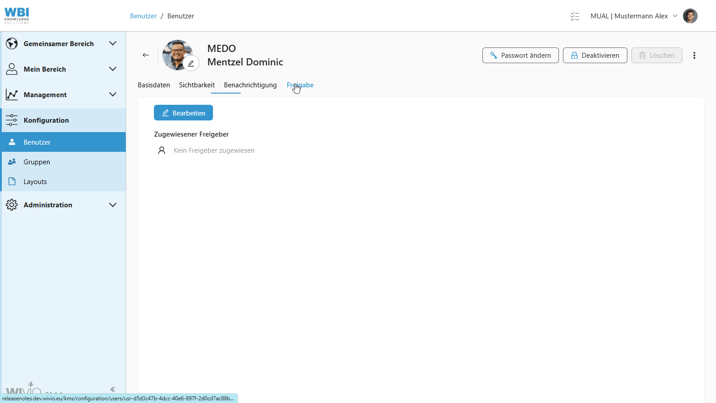Click the Mein Bereich person icon

coord(12,69)
